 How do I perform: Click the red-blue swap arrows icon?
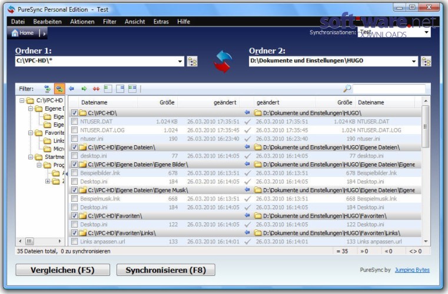(223, 61)
